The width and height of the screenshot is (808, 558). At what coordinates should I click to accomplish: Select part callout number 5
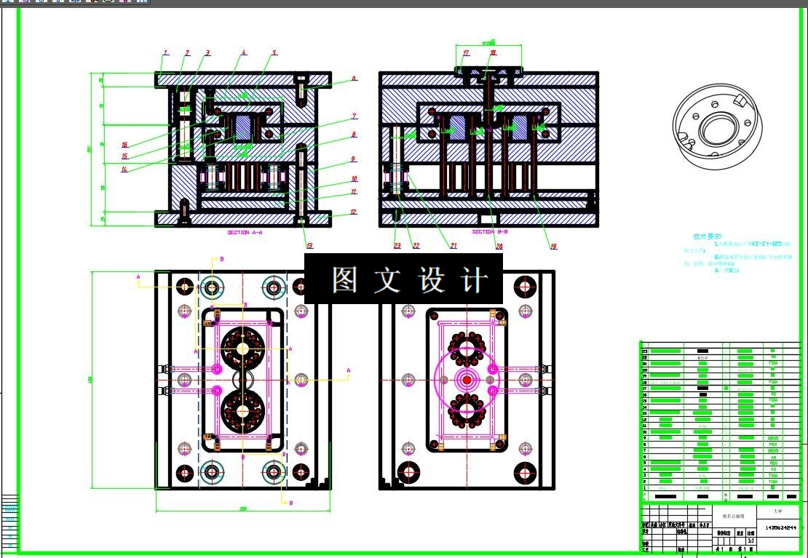tap(274, 52)
